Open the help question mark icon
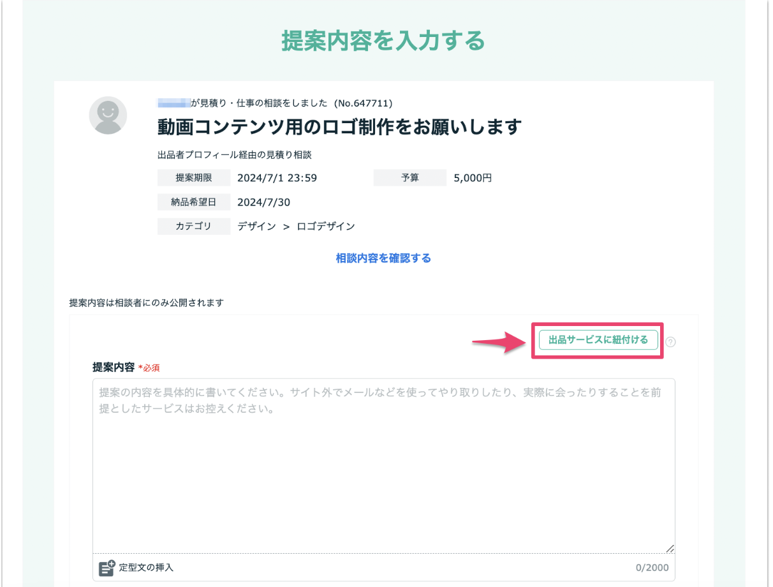 pos(670,342)
